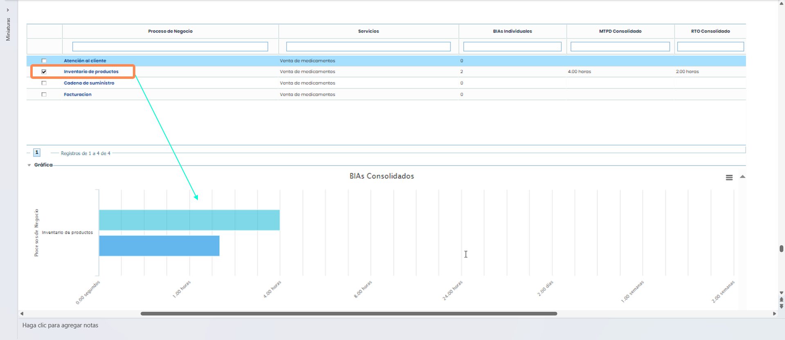Screen dimensions: 785x340
Task: Click the Servicios filter input field
Action: (x=368, y=47)
